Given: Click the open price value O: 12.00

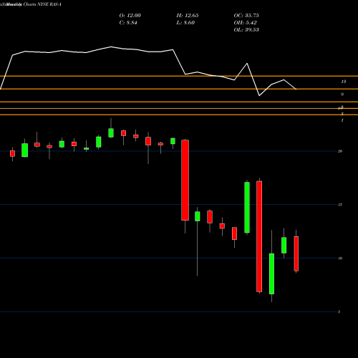Looking at the screenshot, I should pyautogui.click(x=130, y=16).
